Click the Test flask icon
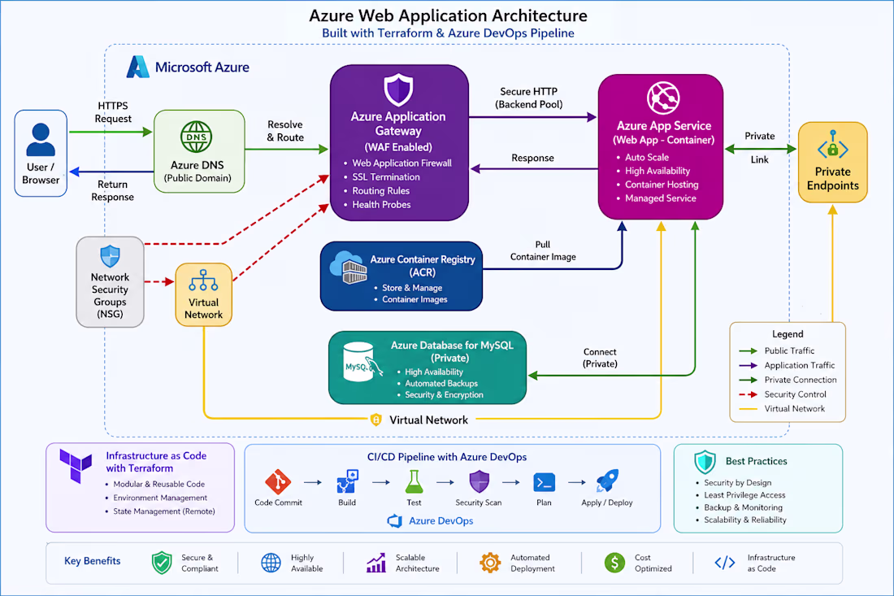This screenshot has width=894, height=596. (x=414, y=482)
